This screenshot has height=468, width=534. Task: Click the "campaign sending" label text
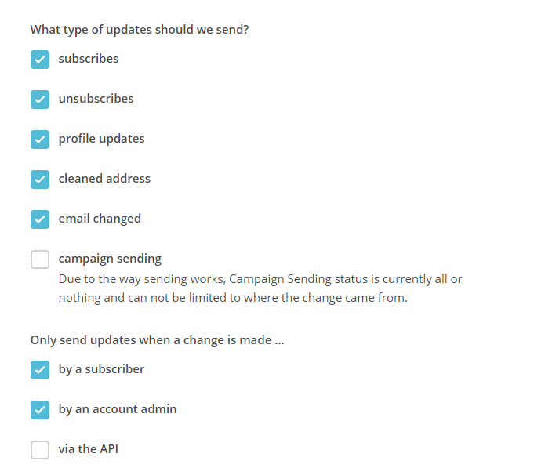coord(110,259)
